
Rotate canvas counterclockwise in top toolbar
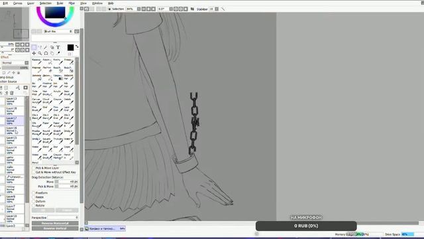176,9
